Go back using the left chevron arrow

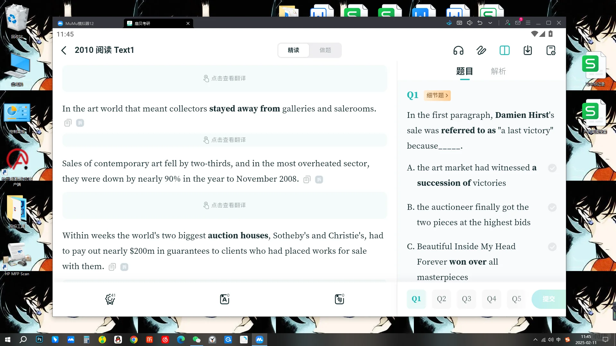pos(64,50)
